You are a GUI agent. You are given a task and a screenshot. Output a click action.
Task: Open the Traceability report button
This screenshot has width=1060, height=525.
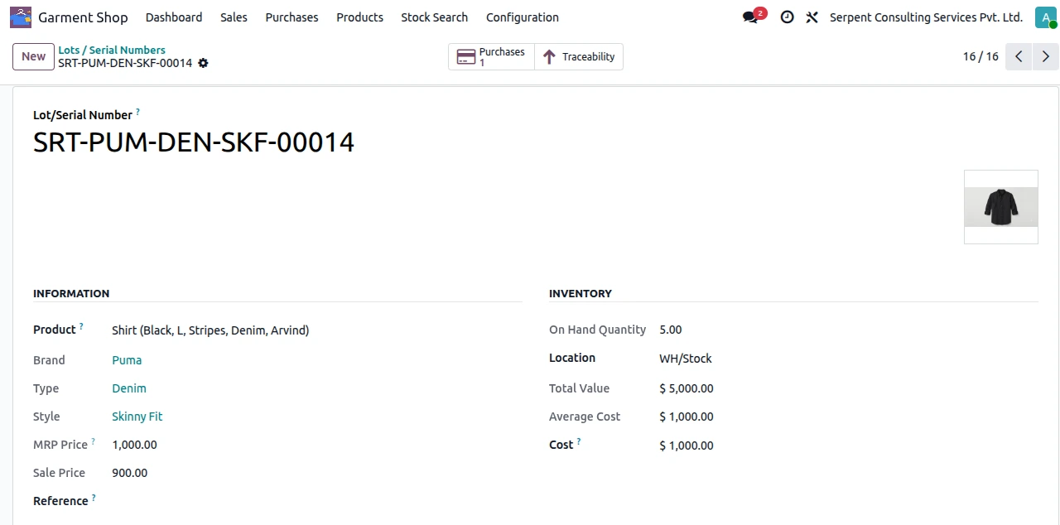tap(579, 56)
